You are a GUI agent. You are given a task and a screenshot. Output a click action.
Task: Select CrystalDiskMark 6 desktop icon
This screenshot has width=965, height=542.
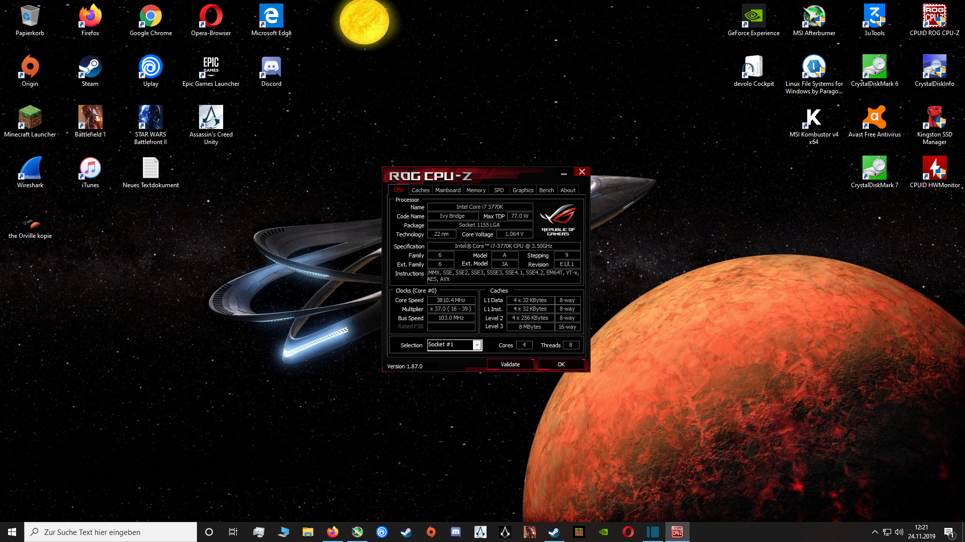[x=874, y=71]
